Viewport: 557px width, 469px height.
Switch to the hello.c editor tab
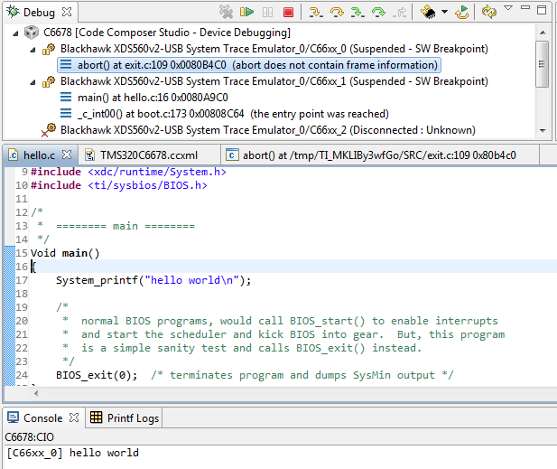(39, 155)
